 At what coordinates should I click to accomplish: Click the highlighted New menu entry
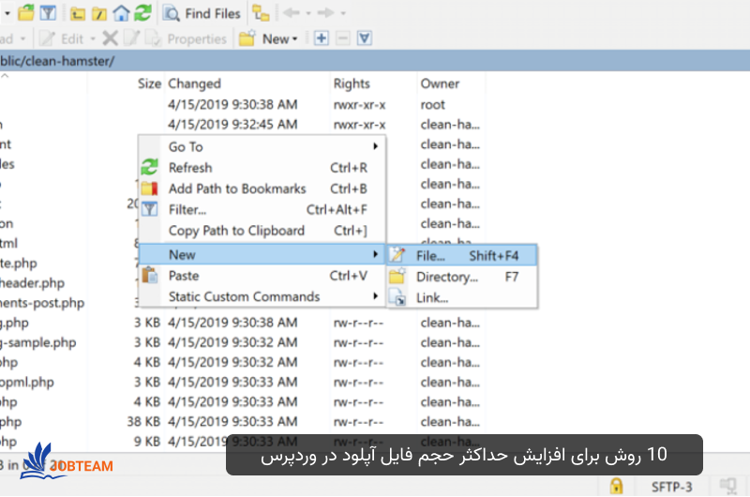click(262, 254)
